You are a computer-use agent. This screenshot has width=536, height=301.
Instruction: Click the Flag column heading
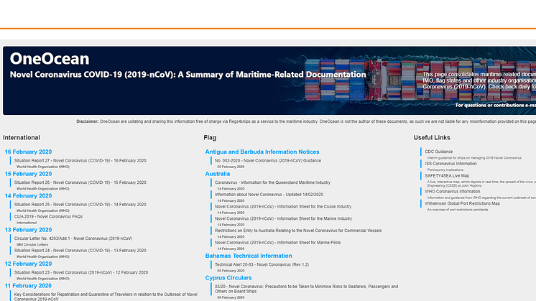[x=210, y=138]
